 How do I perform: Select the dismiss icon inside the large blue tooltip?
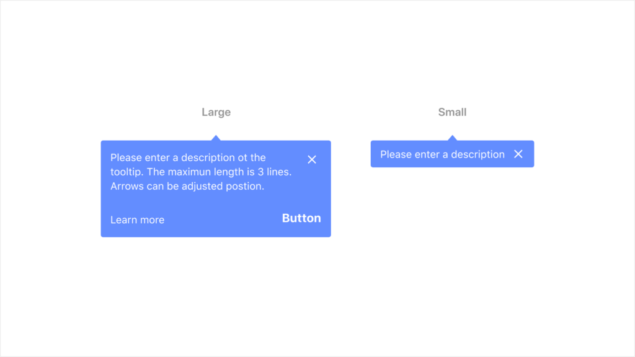(312, 159)
